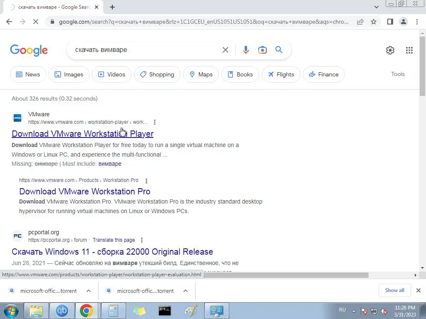Search by voice microphone icon
The image size is (426, 319).
point(245,50)
